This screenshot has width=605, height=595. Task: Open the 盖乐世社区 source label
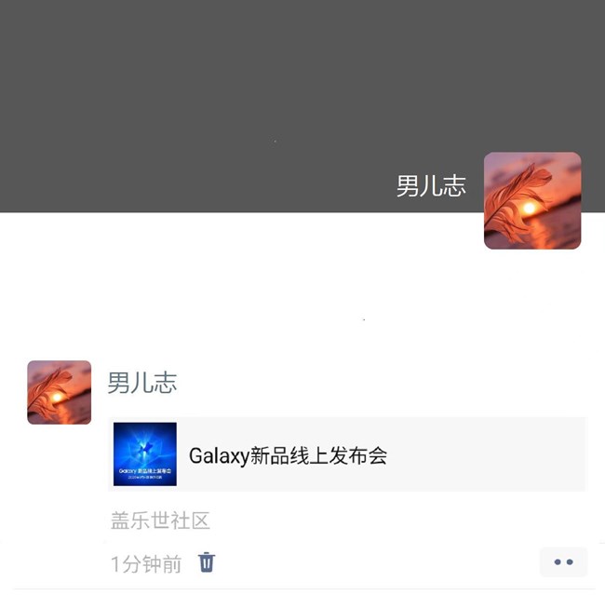(x=160, y=521)
